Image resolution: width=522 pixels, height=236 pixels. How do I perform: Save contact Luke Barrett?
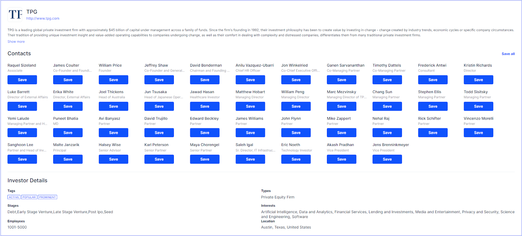pyautogui.click(x=22, y=106)
